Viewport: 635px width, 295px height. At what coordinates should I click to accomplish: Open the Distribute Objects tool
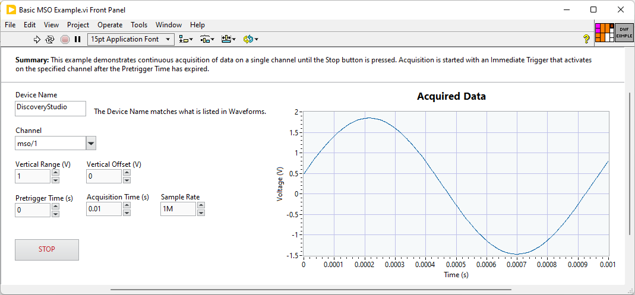207,39
